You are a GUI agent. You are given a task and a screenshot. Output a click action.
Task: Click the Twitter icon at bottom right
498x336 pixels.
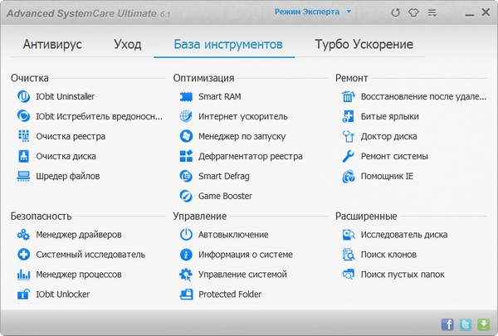(466, 324)
